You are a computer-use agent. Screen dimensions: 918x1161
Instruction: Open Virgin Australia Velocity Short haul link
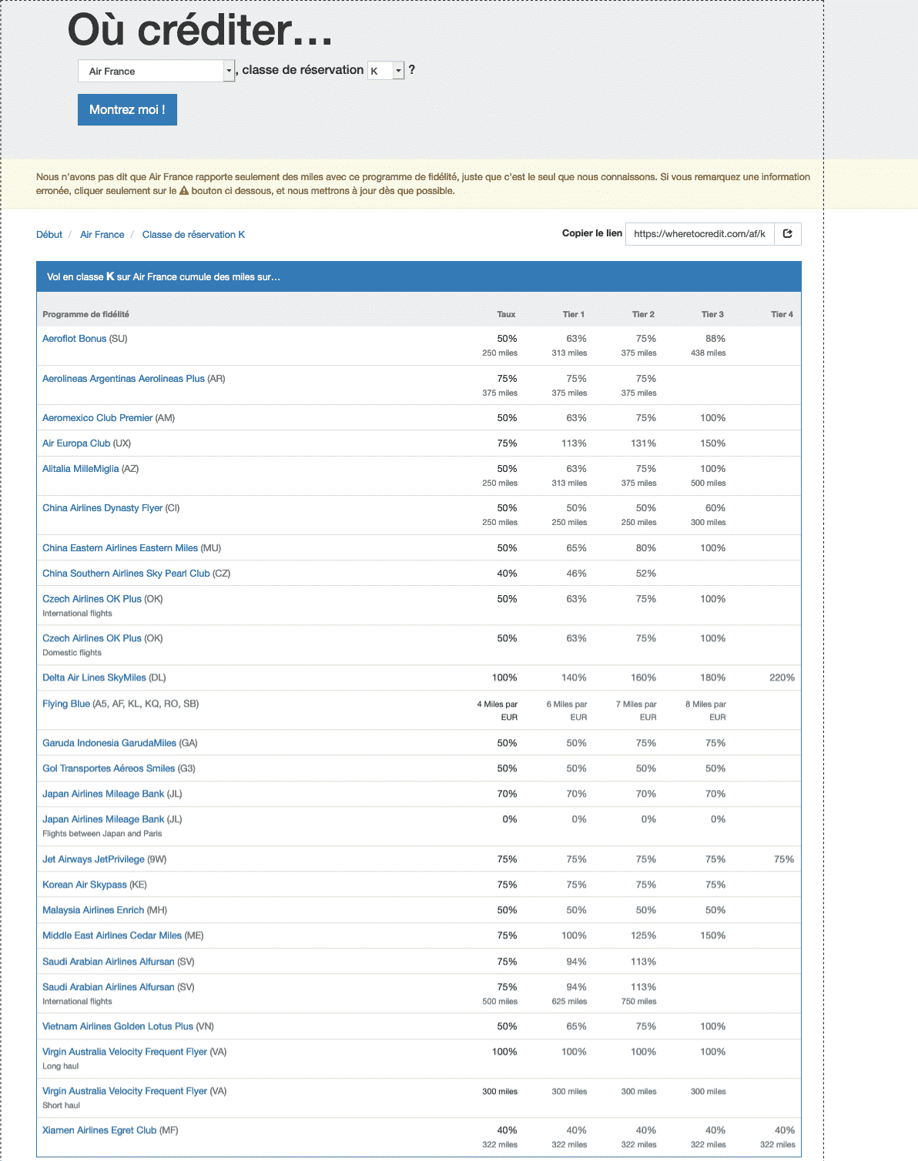tap(125, 1091)
